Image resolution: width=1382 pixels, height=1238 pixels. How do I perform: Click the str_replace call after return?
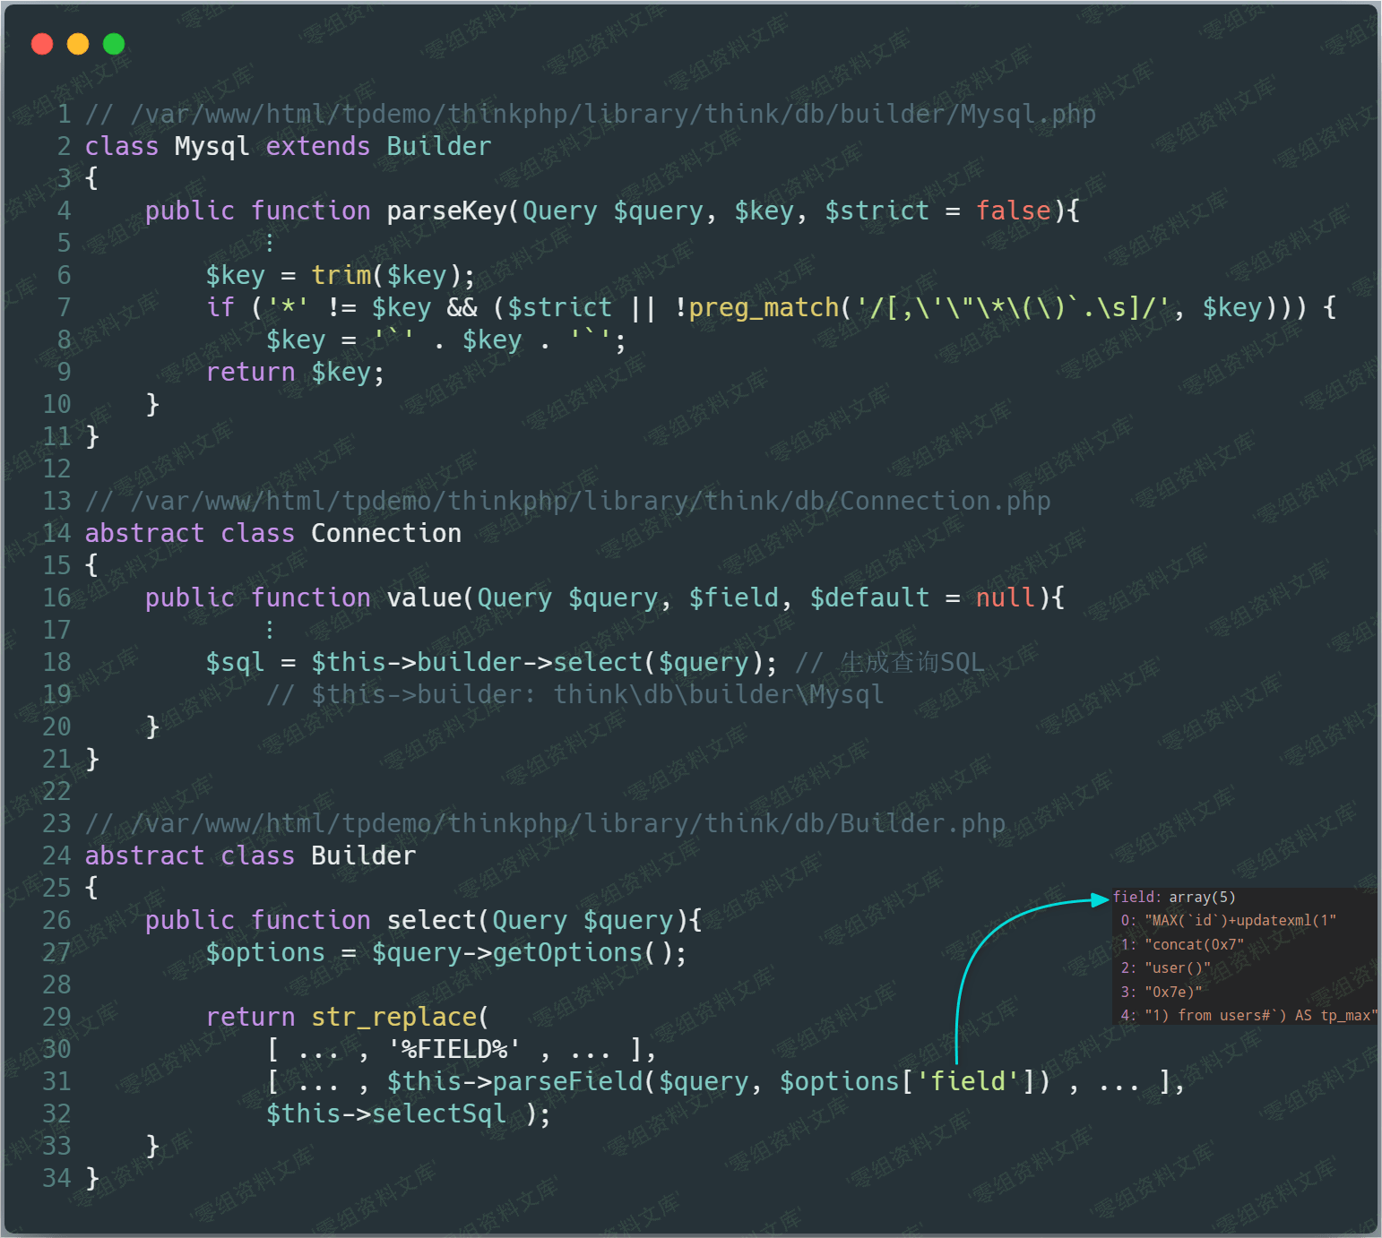click(x=394, y=1017)
